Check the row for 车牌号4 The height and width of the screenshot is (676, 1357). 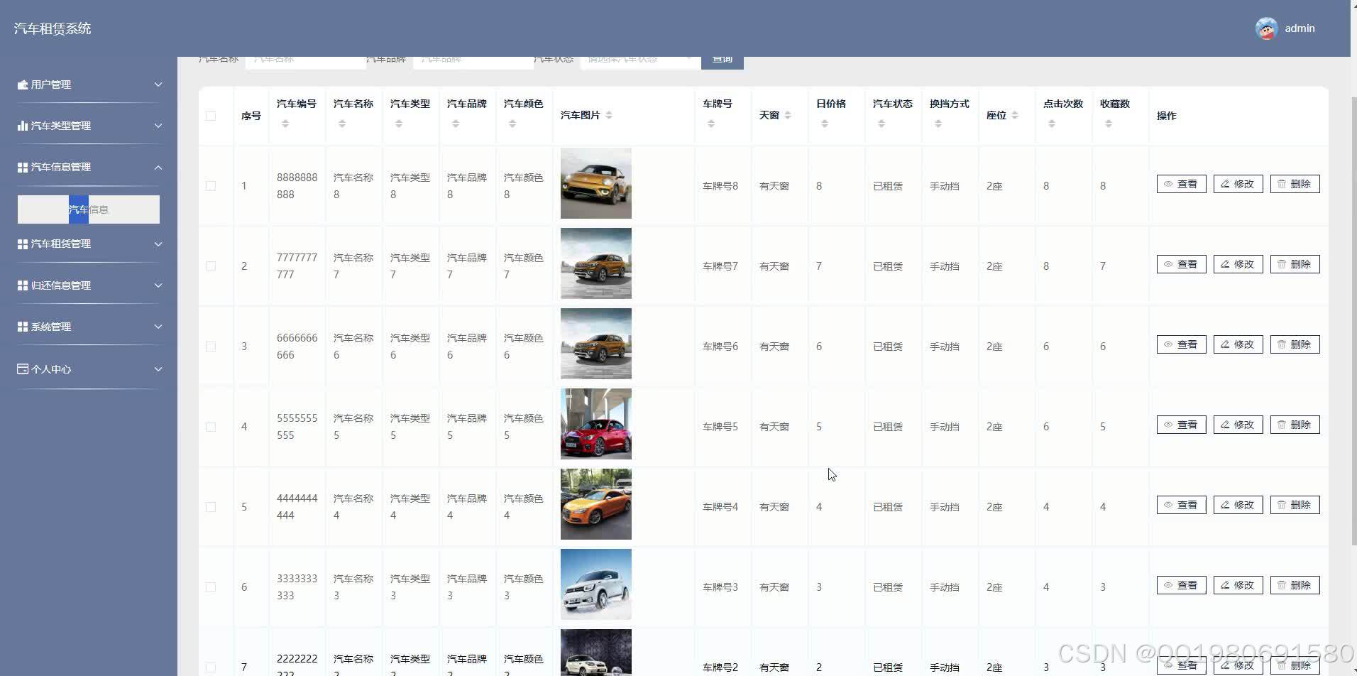(211, 507)
